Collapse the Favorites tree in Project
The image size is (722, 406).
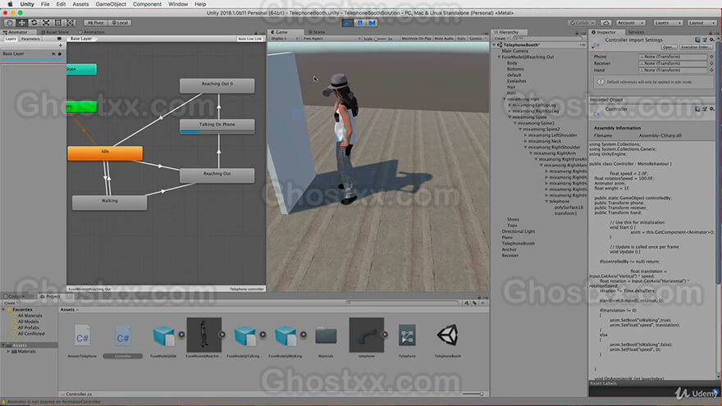[x=4, y=310]
